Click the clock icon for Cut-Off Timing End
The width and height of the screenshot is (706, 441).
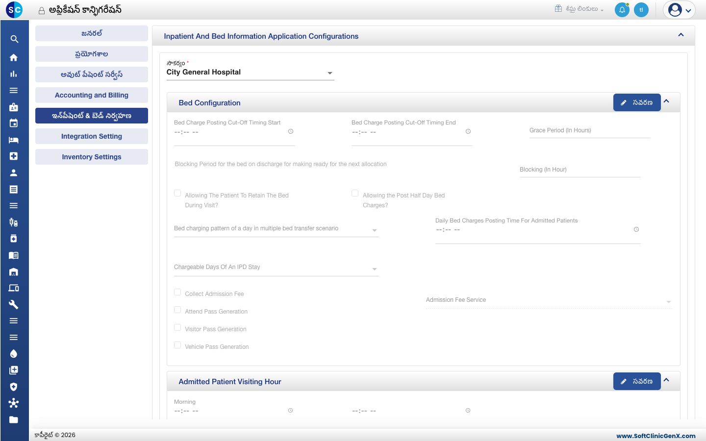tap(468, 131)
